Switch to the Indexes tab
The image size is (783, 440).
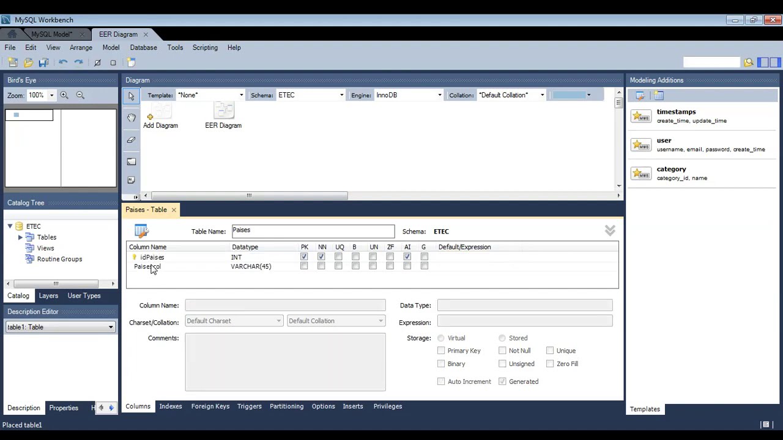171,406
